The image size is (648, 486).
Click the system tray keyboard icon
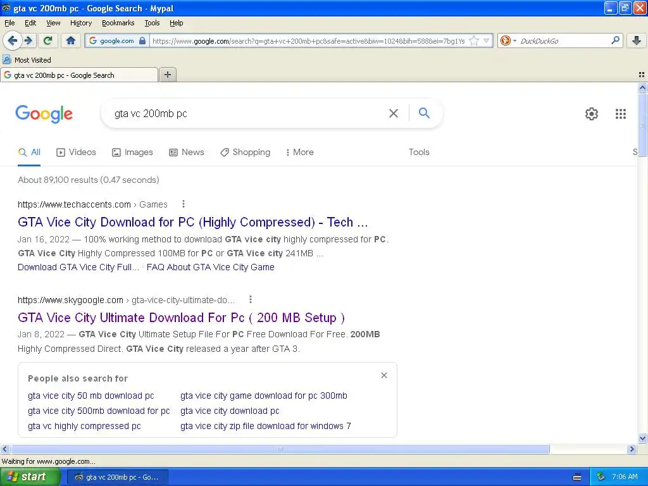577,477
